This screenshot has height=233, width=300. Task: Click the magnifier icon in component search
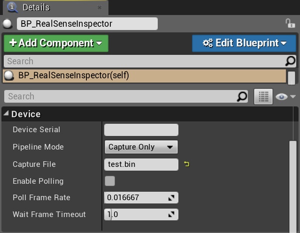(x=290, y=61)
